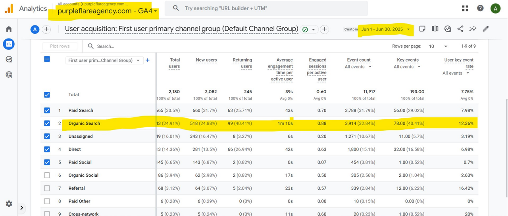Expand the left navigation chevron
Viewport: 508px width, 216px height.
coord(21,207)
